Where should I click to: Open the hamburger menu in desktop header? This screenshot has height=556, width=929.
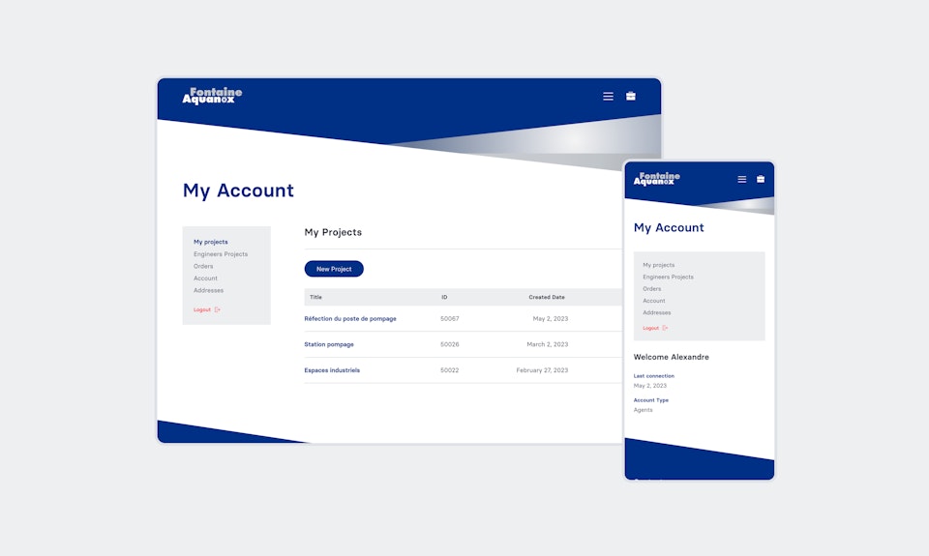608,97
